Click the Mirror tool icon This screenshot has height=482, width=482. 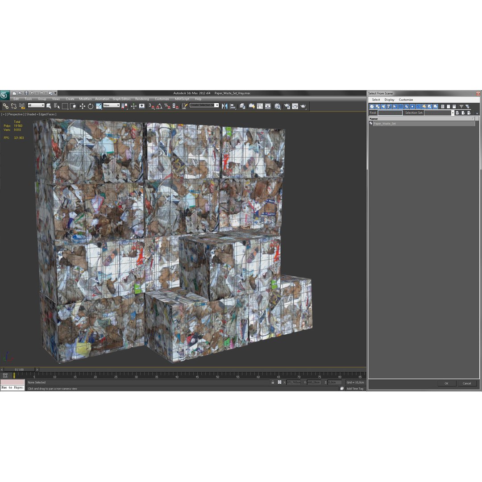(x=224, y=106)
